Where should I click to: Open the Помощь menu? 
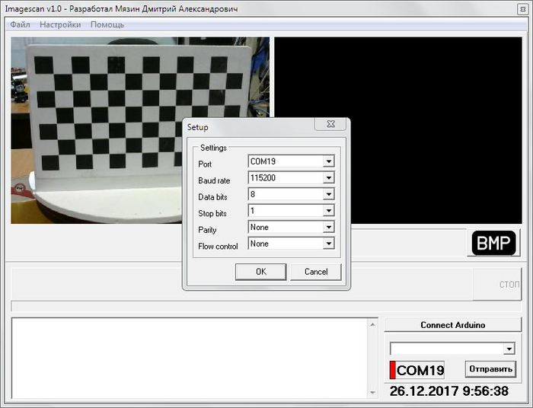[107, 24]
